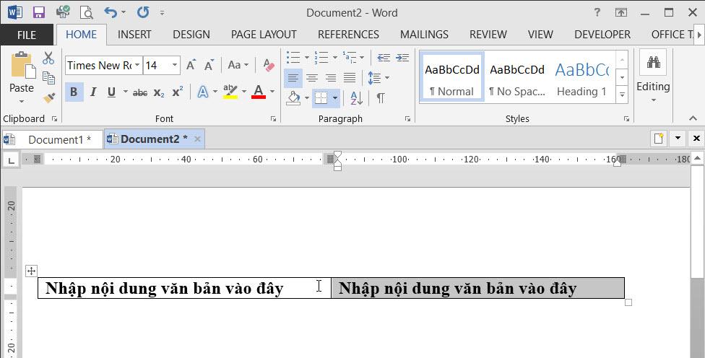Open the font name dropdown

(x=137, y=65)
